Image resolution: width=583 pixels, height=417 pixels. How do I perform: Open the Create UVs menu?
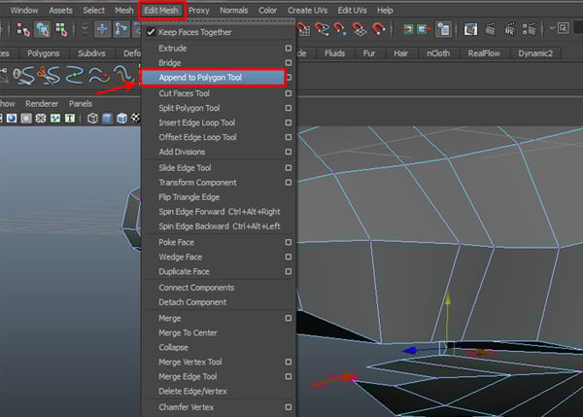tap(306, 10)
